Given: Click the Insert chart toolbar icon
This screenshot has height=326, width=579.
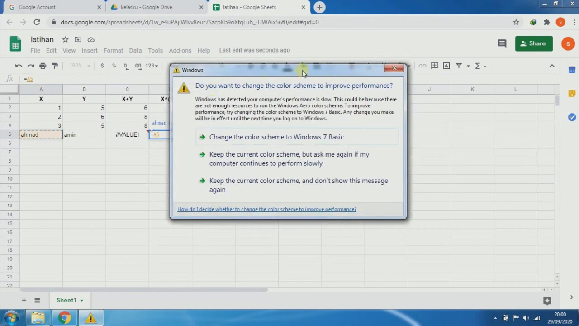Looking at the screenshot, I should (x=446, y=66).
